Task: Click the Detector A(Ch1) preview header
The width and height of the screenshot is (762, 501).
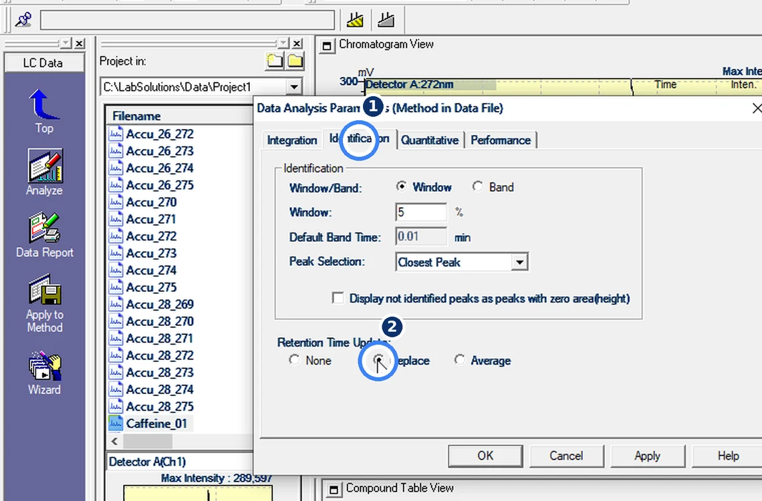Action: point(180,462)
